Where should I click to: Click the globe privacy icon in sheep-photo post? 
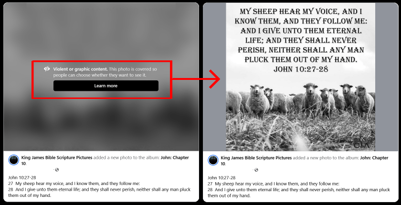coord(256,170)
